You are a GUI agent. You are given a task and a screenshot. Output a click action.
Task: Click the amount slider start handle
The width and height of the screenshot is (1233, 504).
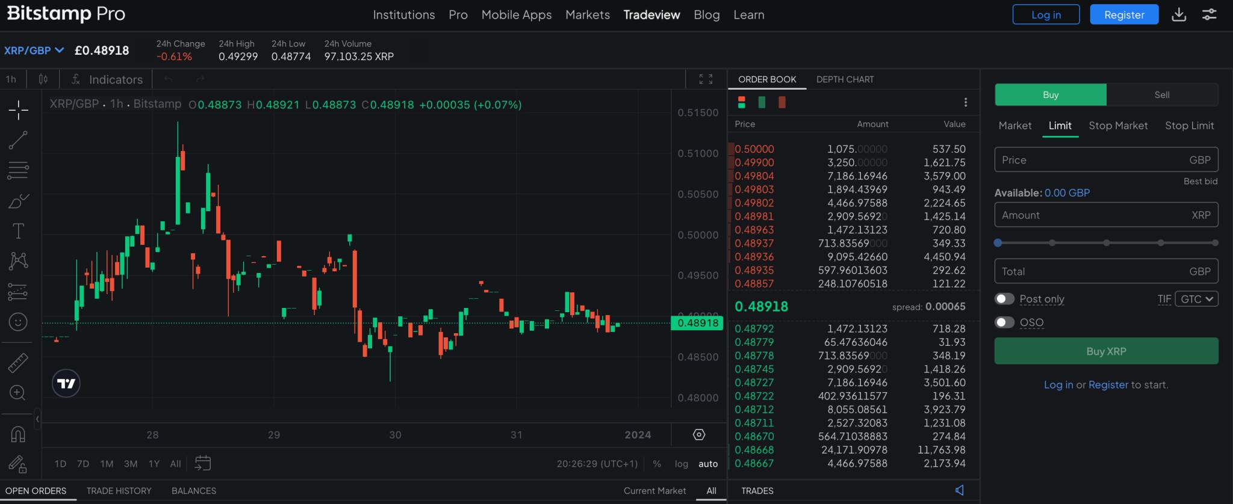pyautogui.click(x=998, y=243)
